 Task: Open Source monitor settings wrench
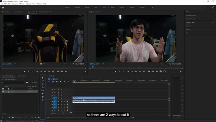[x=74, y=64]
